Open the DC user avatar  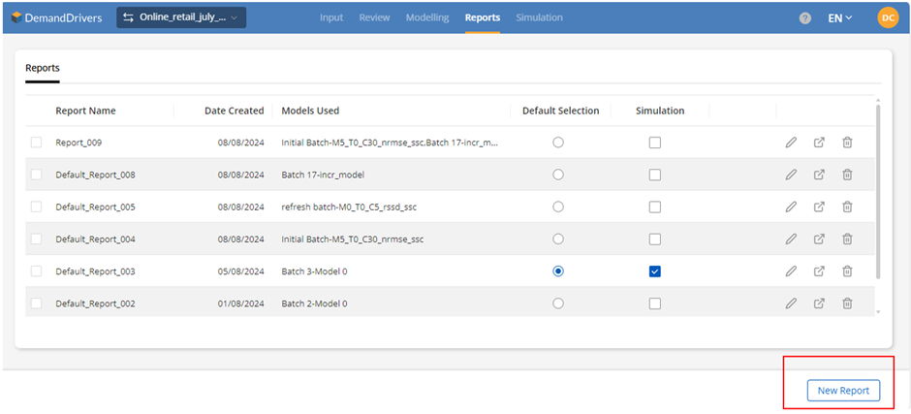pyautogui.click(x=888, y=17)
